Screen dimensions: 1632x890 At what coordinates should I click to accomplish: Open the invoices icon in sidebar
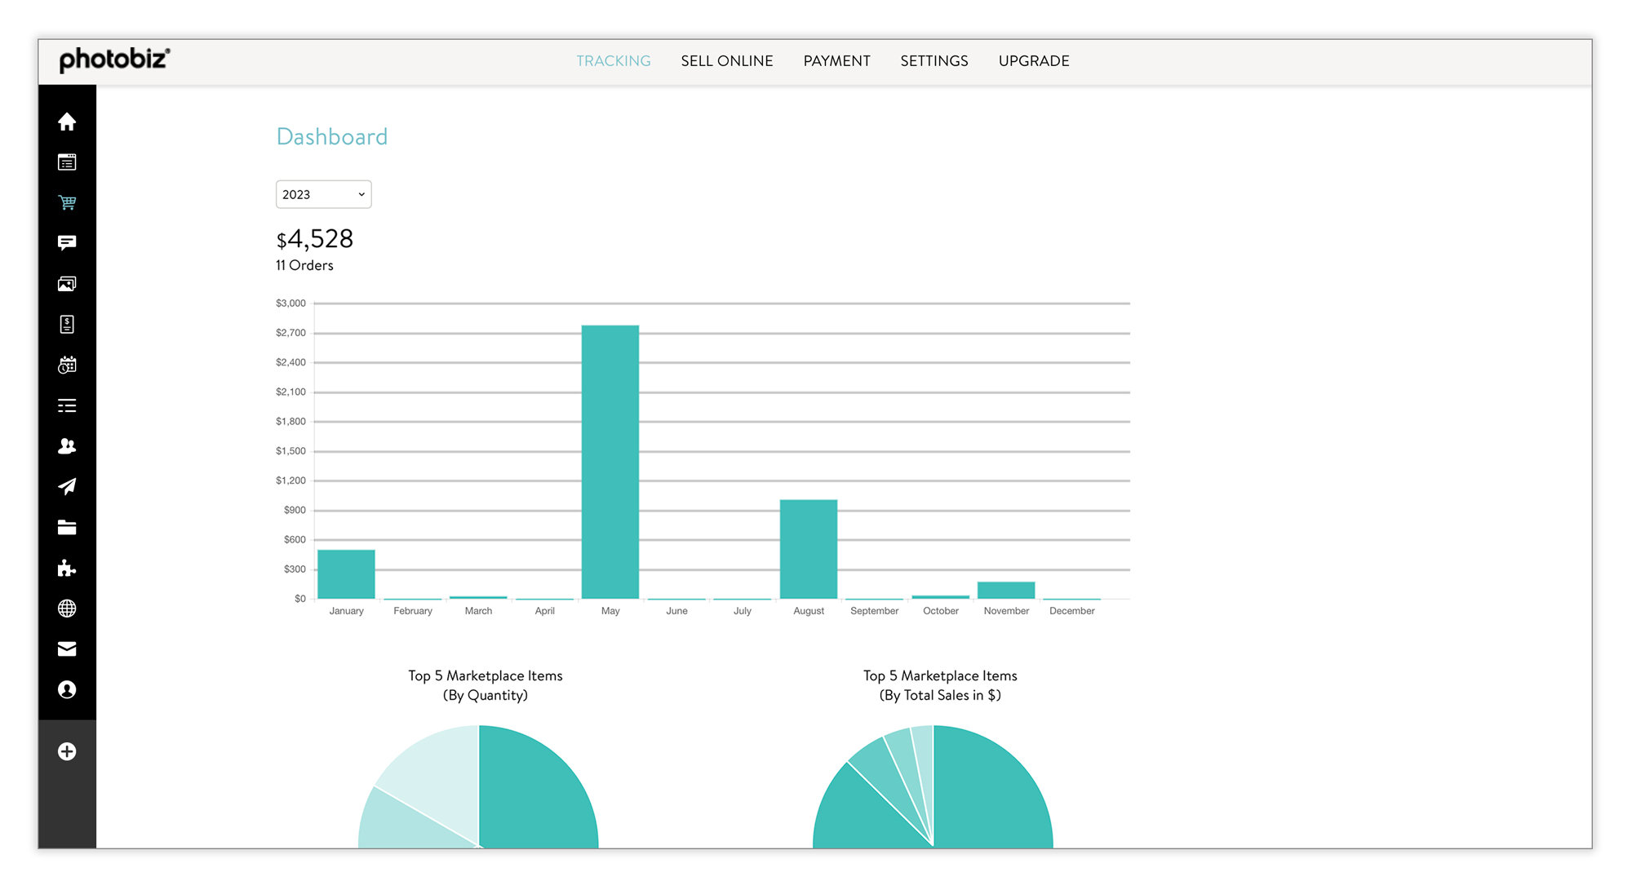68,324
